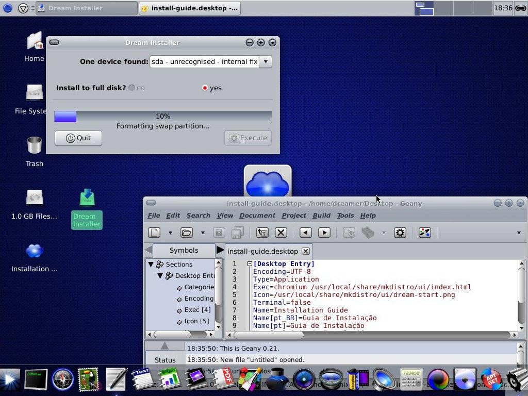Launch the compass web browser in dock
Image resolution: width=528 pixels, height=396 pixels.
(x=62, y=379)
